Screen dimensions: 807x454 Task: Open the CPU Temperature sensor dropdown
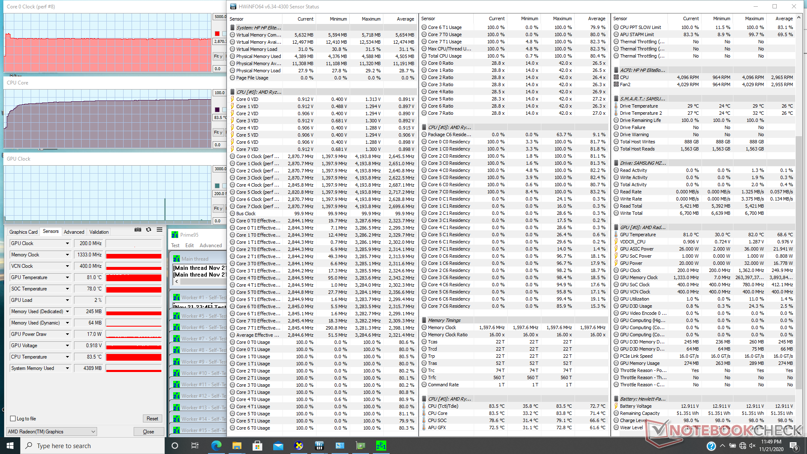[x=67, y=357]
